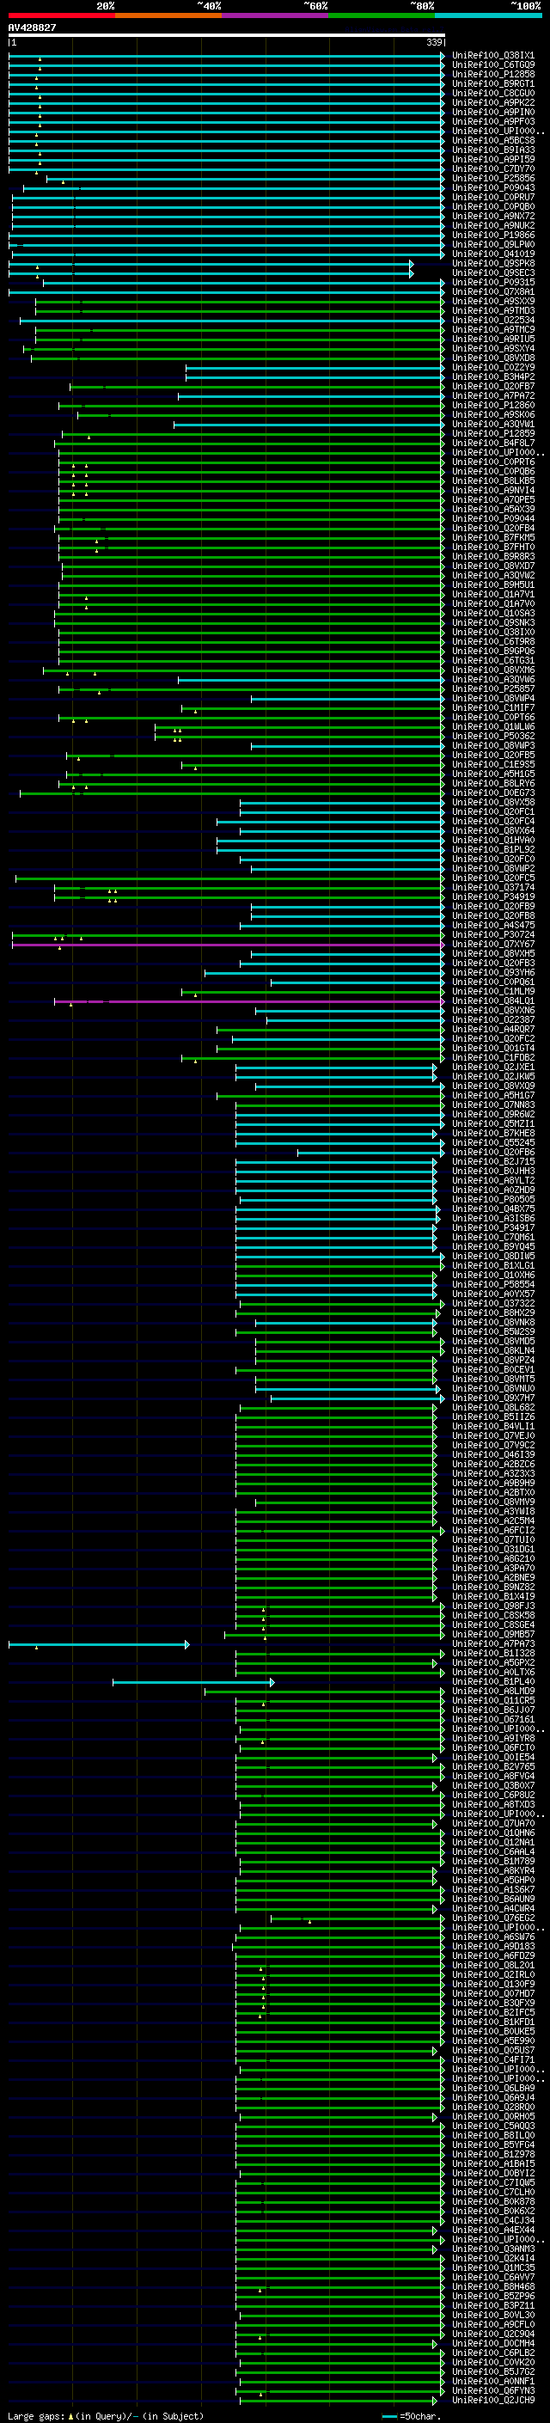The image size is (550, 2423).
Task: Open hit UniRef100_Q7NN83
Action: coord(493,1105)
